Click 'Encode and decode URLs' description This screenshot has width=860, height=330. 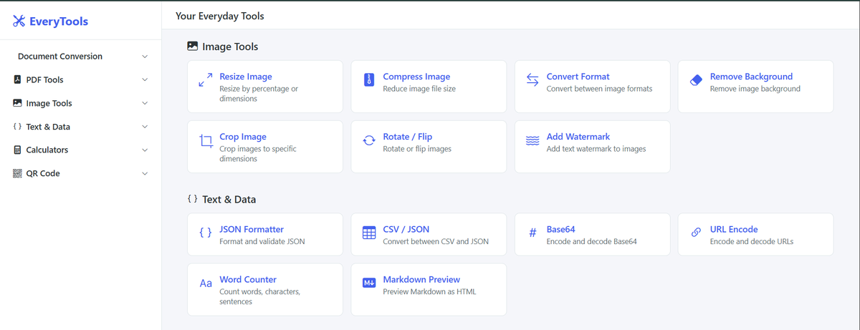pos(752,242)
